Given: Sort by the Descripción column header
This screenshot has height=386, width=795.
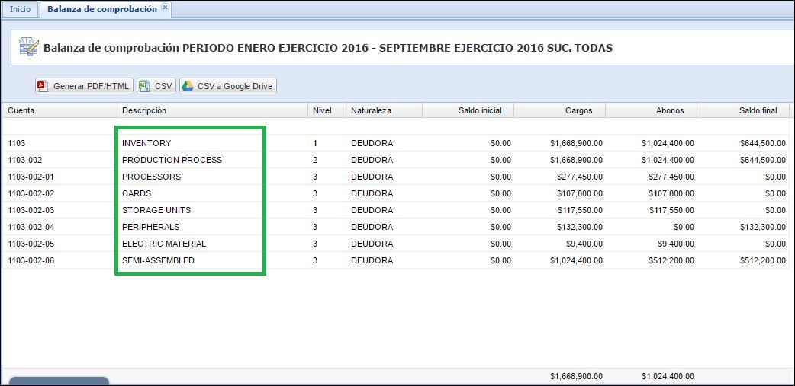Looking at the screenshot, I should pyautogui.click(x=212, y=110).
